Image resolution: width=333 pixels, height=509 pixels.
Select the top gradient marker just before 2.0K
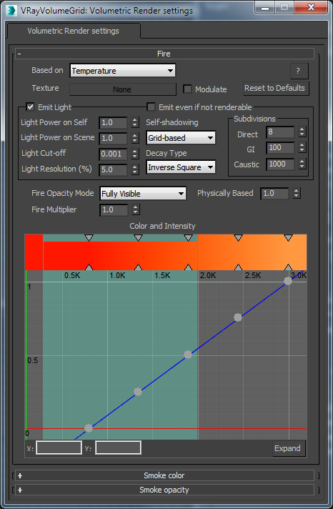(188, 238)
